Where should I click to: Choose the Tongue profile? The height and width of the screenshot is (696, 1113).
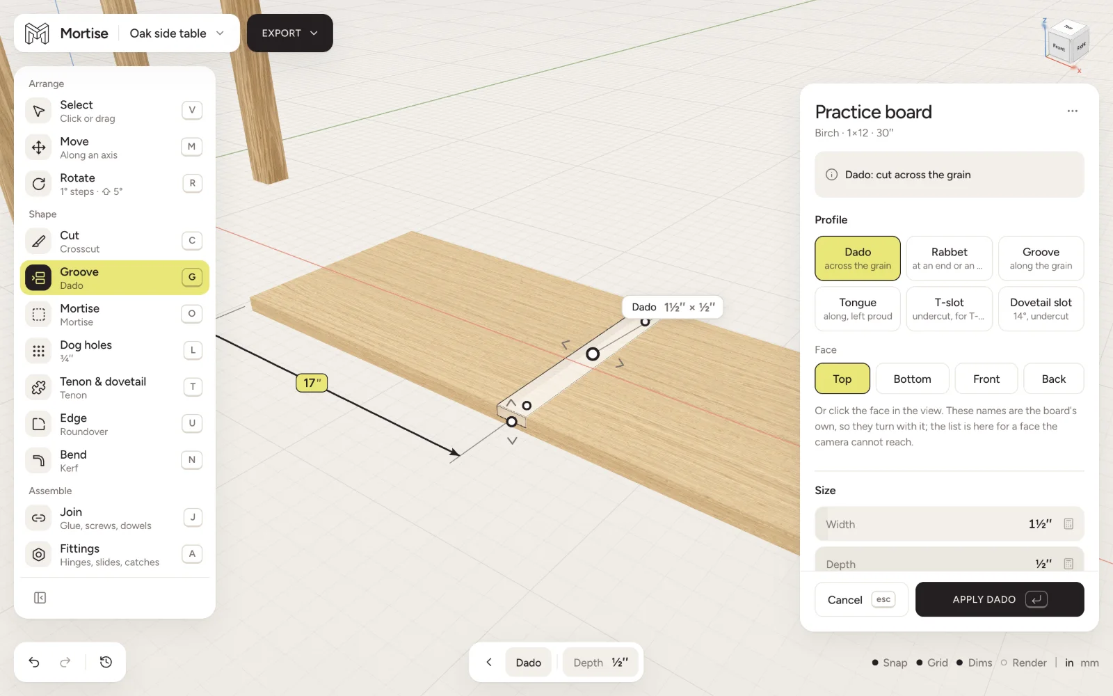tap(858, 308)
